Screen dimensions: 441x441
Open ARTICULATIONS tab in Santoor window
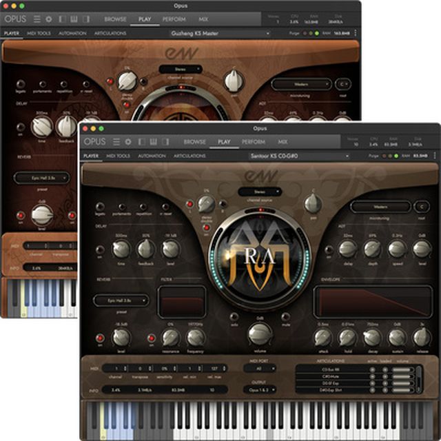[x=189, y=156]
